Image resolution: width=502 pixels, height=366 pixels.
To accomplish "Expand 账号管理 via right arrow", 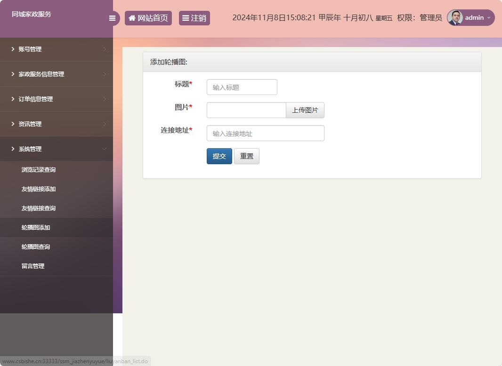I will click(105, 49).
